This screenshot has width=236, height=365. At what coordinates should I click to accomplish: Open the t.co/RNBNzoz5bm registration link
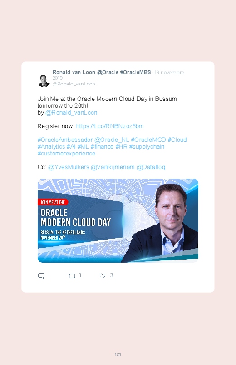pos(110,126)
